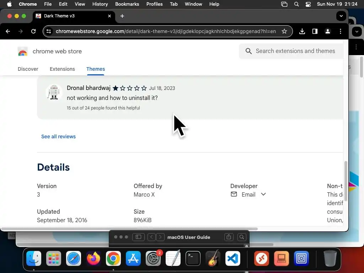Image resolution: width=364 pixels, height=273 pixels.
Task: Toggle Chrome side panel icon
Action: tap(315, 31)
